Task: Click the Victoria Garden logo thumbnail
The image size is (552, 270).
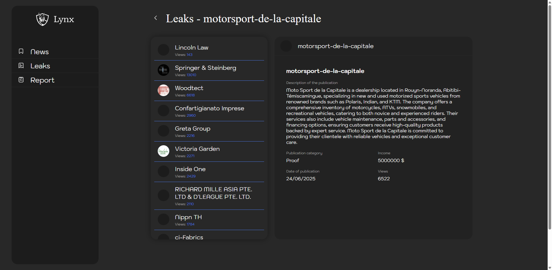Action: coord(163,151)
